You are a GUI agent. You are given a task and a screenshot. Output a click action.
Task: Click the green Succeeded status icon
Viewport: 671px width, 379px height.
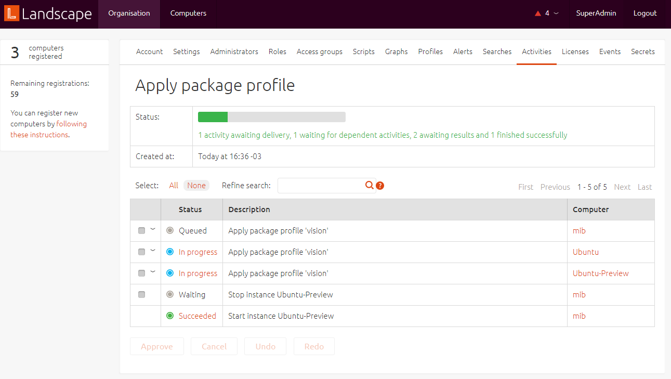pos(169,316)
